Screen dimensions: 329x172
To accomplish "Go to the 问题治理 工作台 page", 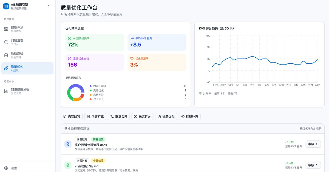I will (x=27, y=42).
